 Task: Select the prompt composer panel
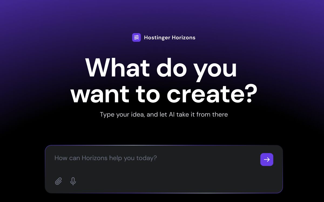tap(164, 169)
